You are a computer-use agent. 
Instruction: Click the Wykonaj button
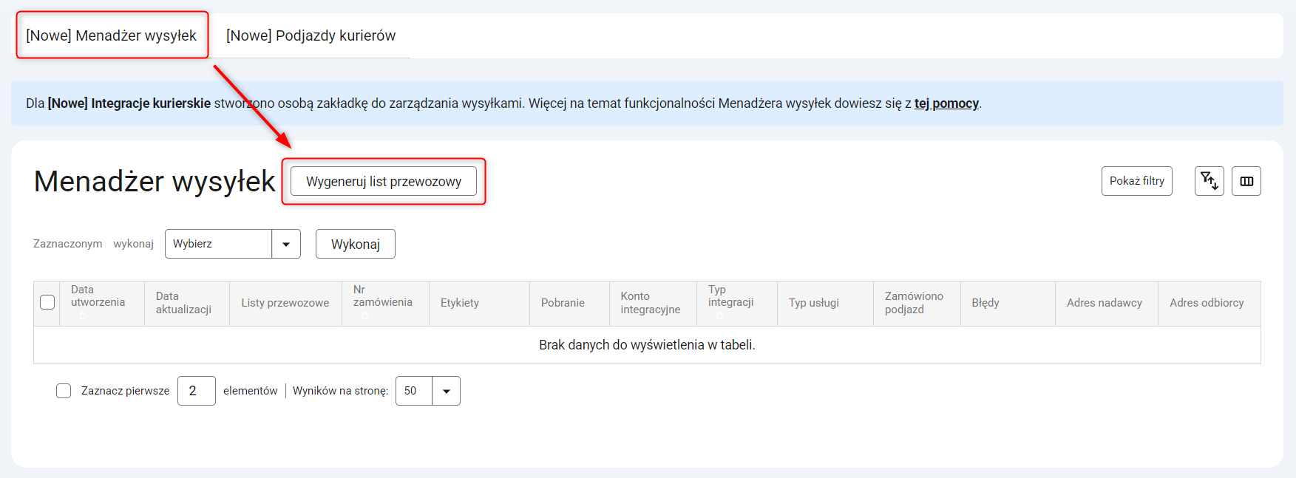pos(356,244)
